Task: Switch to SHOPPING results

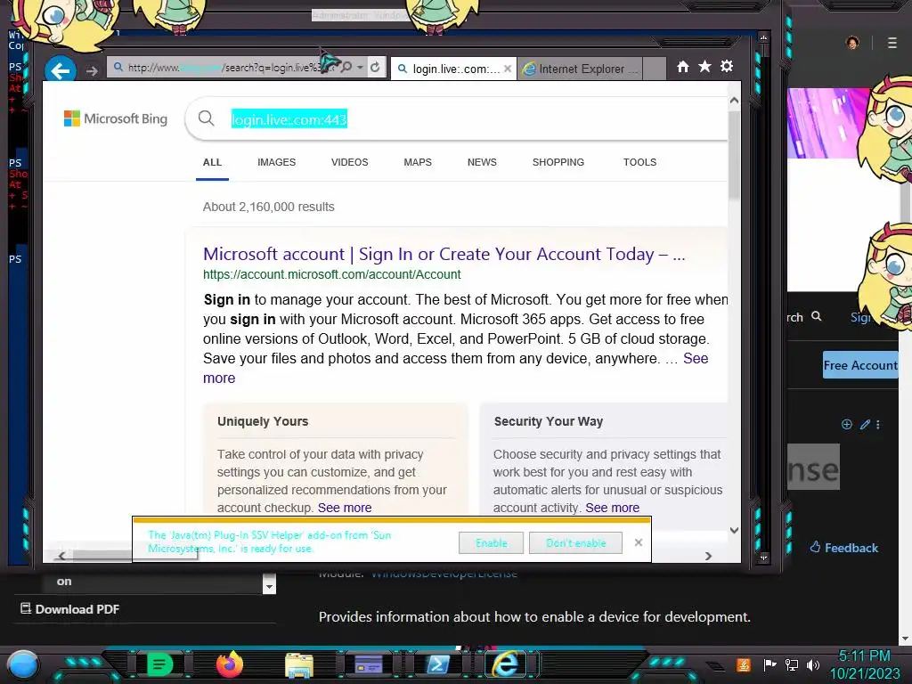Action: pos(558,162)
